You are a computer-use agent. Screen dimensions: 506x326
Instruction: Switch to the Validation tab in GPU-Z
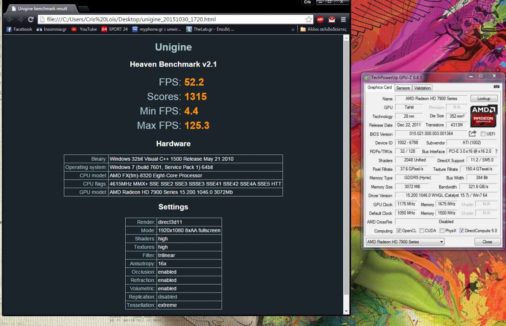423,88
